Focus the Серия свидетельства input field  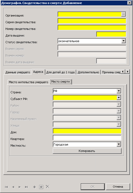point(92,21)
